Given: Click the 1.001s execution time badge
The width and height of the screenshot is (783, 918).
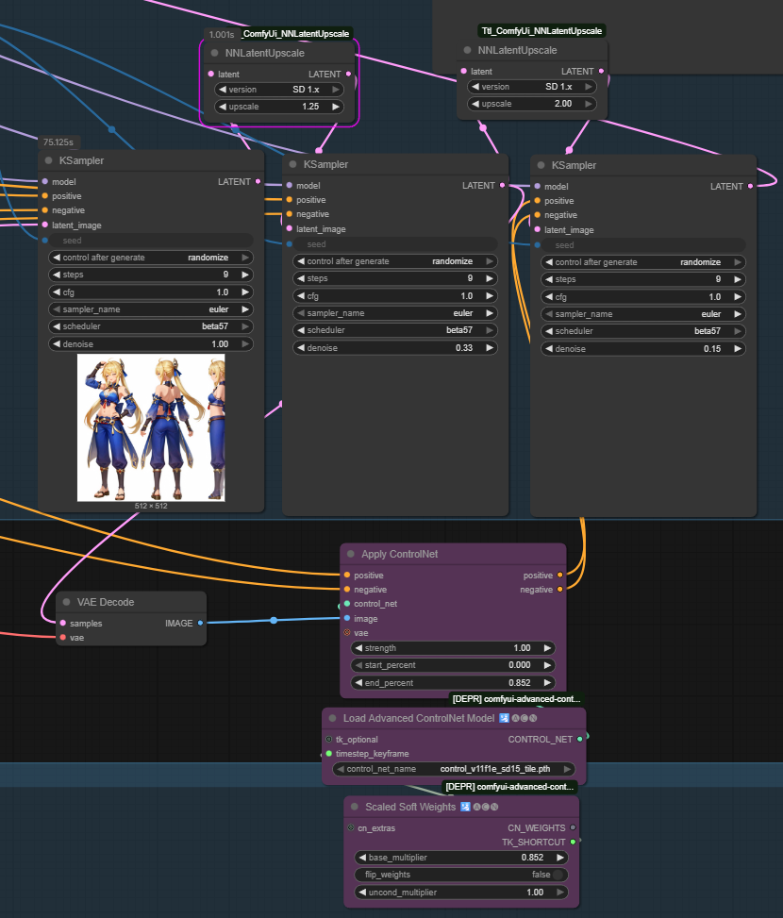Looking at the screenshot, I should pyautogui.click(x=222, y=35).
